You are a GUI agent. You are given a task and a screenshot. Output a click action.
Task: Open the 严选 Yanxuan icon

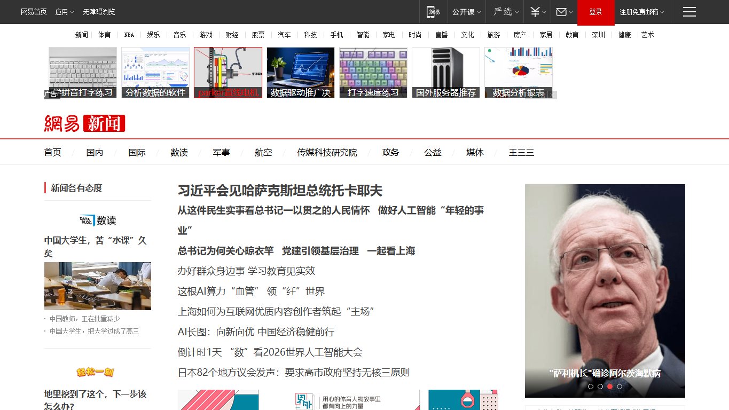click(503, 12)
